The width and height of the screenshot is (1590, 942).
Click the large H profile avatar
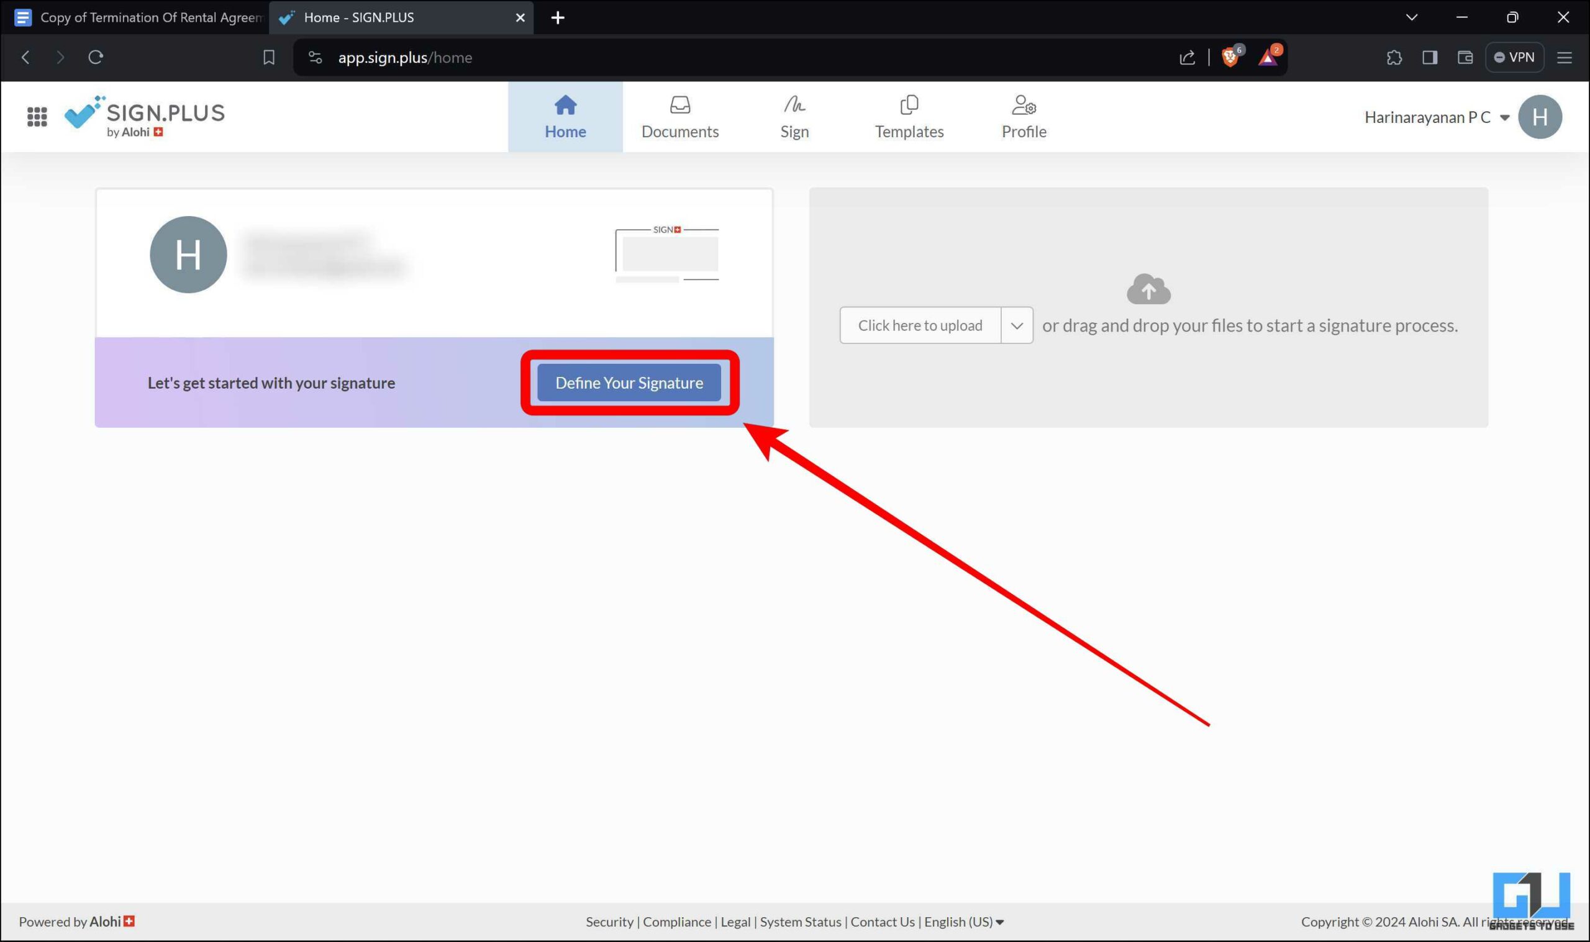[x=189, y=255]
